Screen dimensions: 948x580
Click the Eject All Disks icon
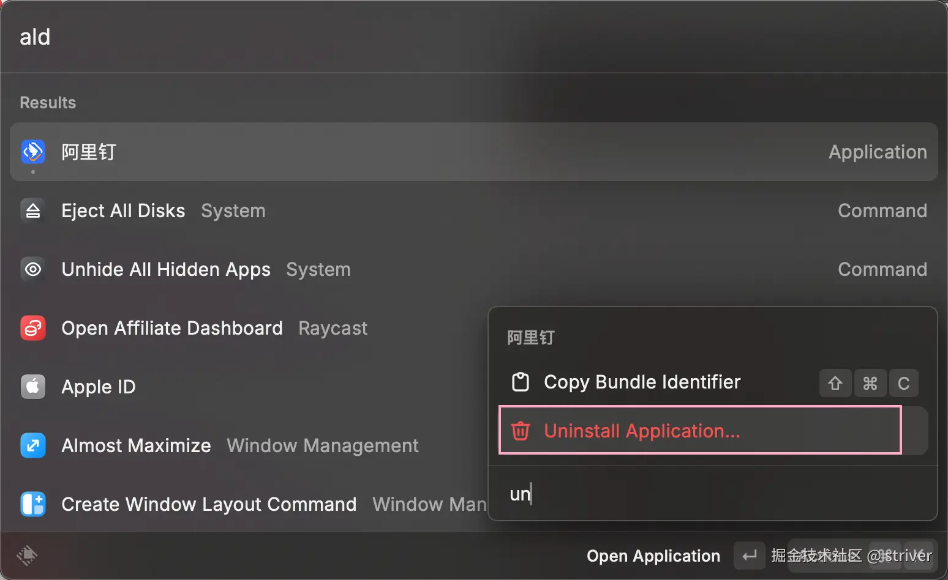(x=33, y=210)
